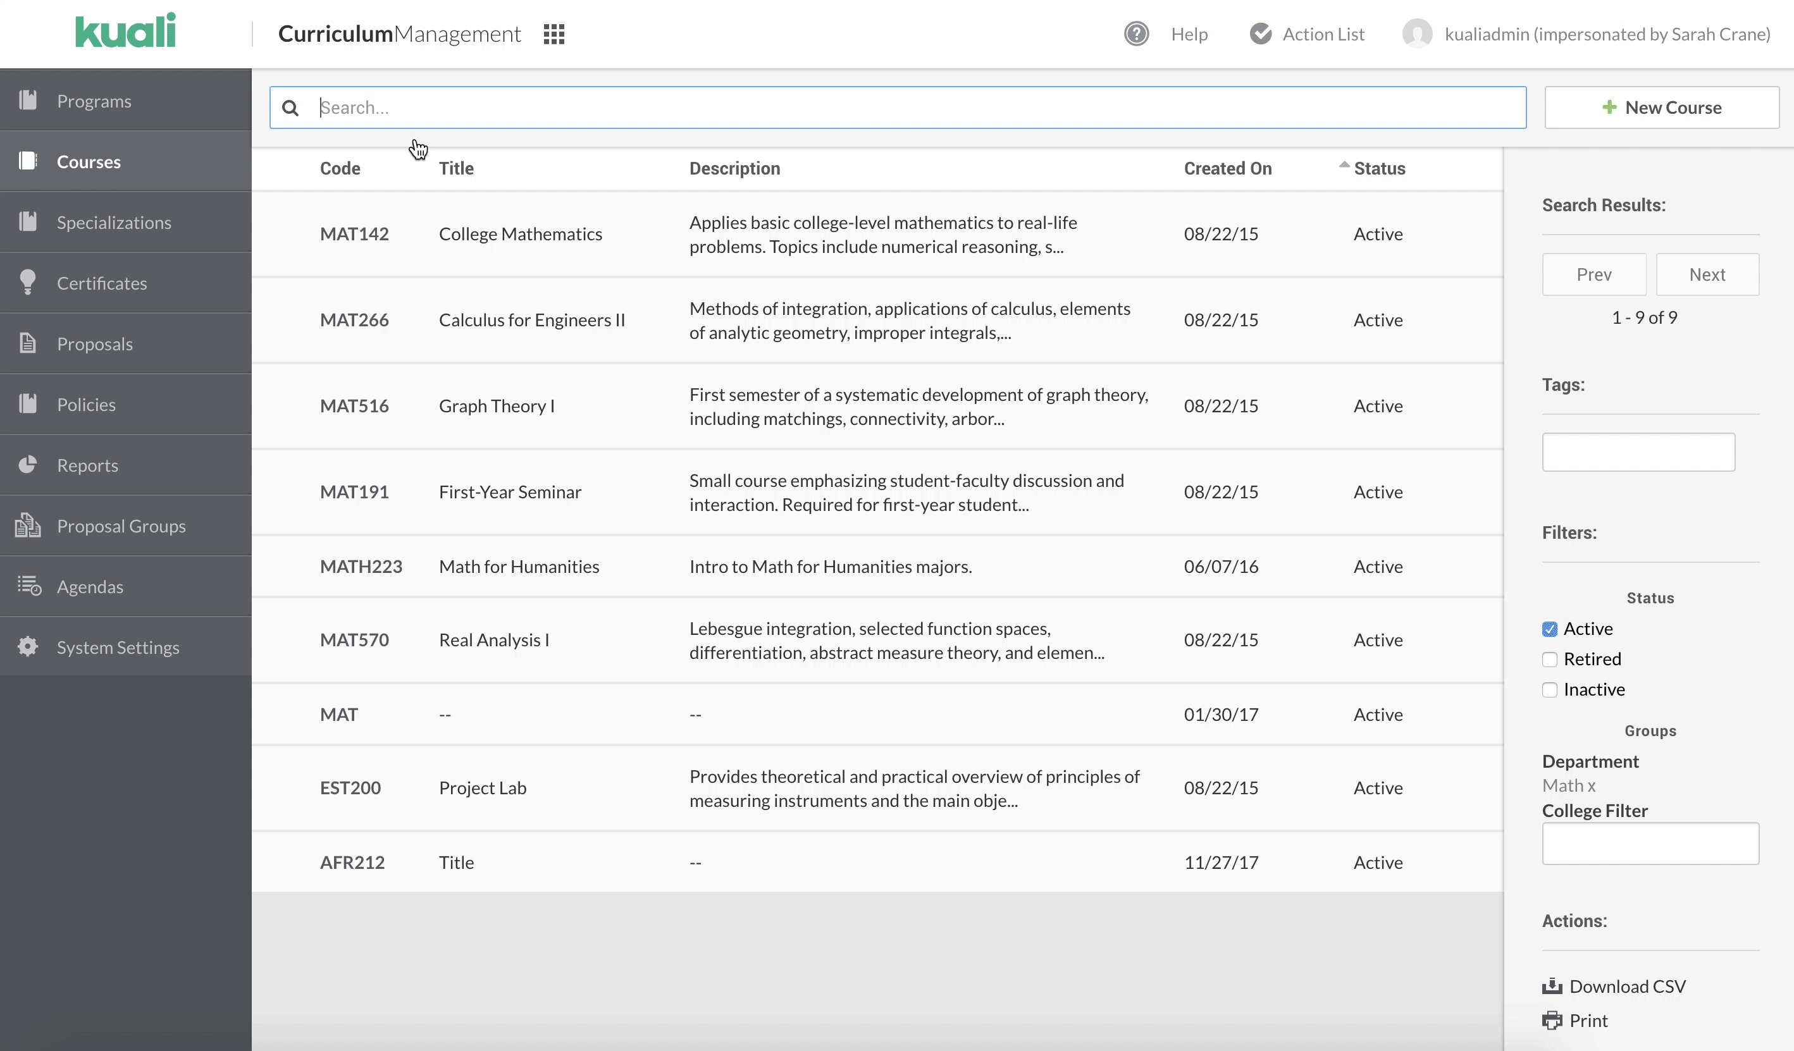Screen dimensions: 1794x1051
Task: Click the kualiadmin user avatar icon
Action: [x=1418, y=34]
